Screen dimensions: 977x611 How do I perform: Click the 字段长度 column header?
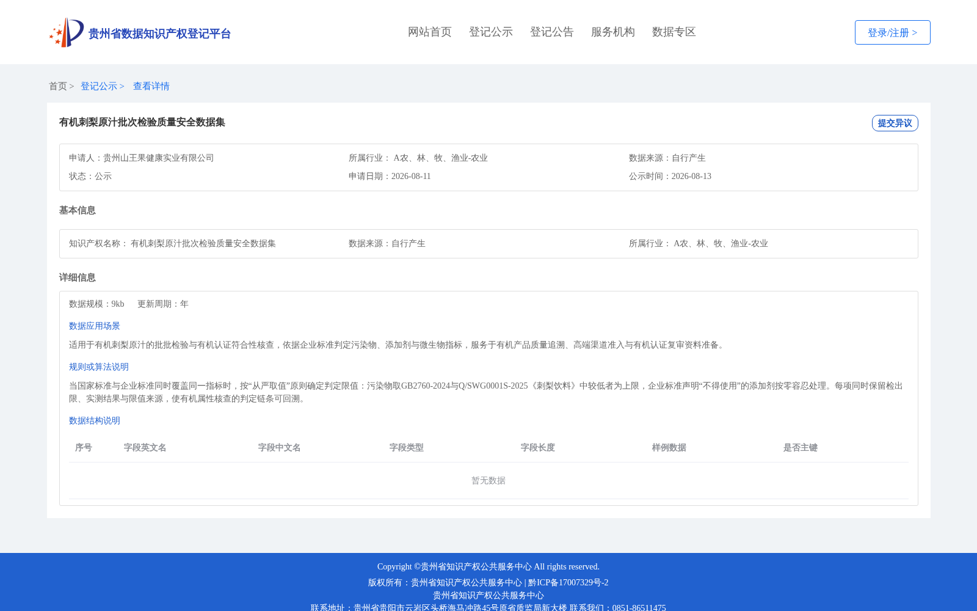click(x=538, y=447)
